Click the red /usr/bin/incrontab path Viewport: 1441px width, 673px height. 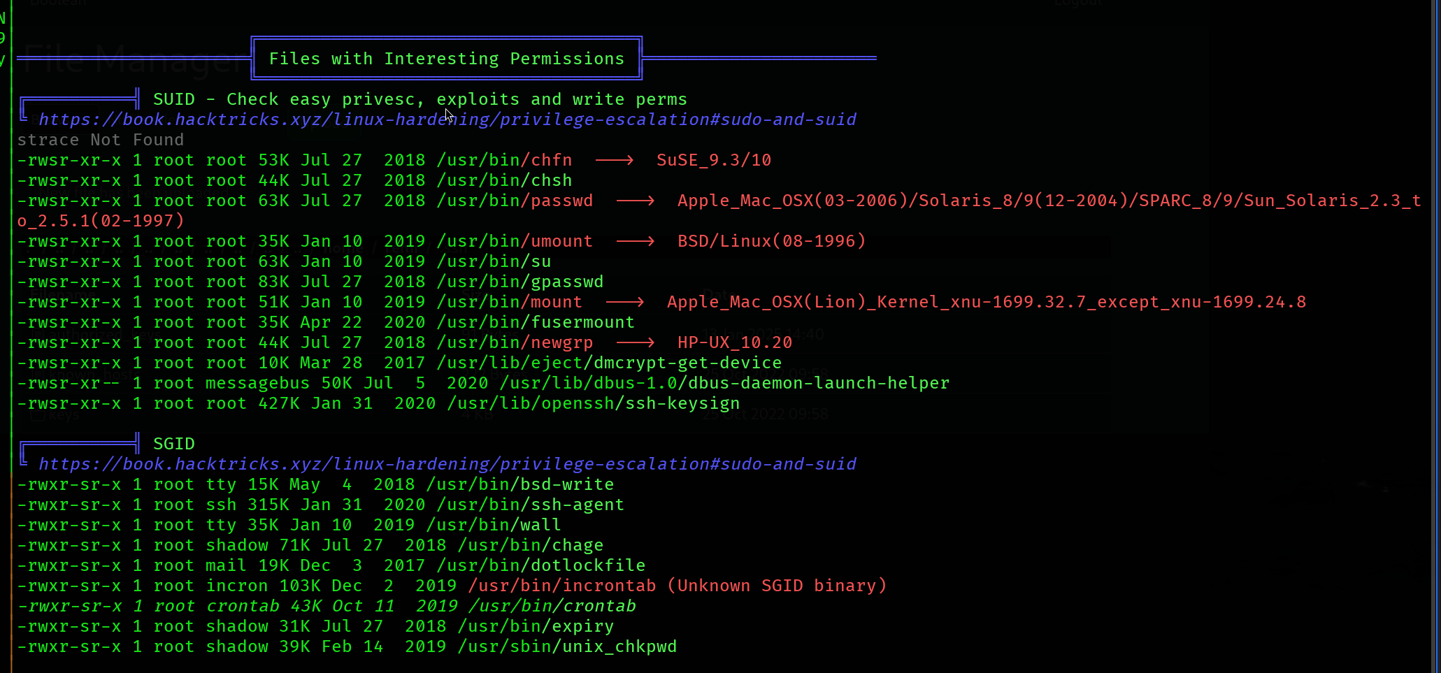pyautogui.click(x=562, y=586)
